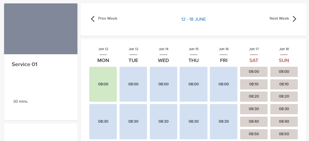Go to Next Week label

(279, 19)
